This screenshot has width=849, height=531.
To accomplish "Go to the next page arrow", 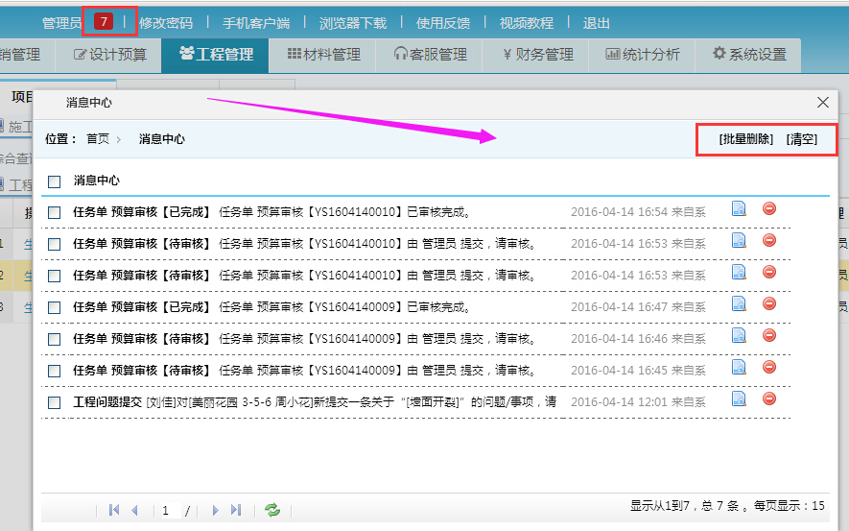I will pyautogui.click(x=216, y=510).
